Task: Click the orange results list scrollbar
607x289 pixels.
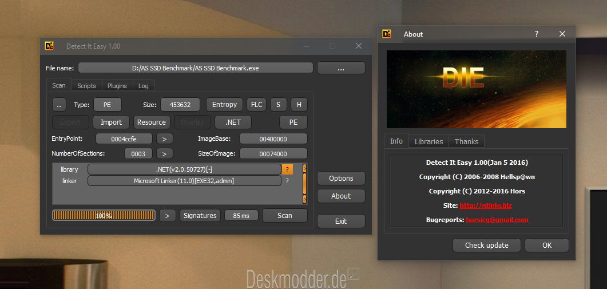Action: pyautogui.click(x=305, y=184)
